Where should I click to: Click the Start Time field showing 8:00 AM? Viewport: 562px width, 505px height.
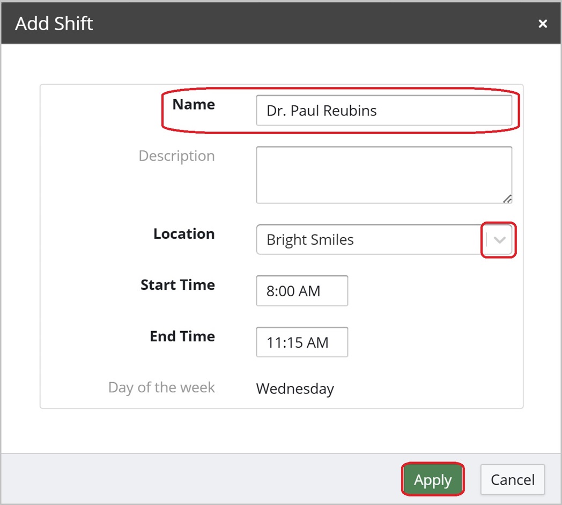302,291
